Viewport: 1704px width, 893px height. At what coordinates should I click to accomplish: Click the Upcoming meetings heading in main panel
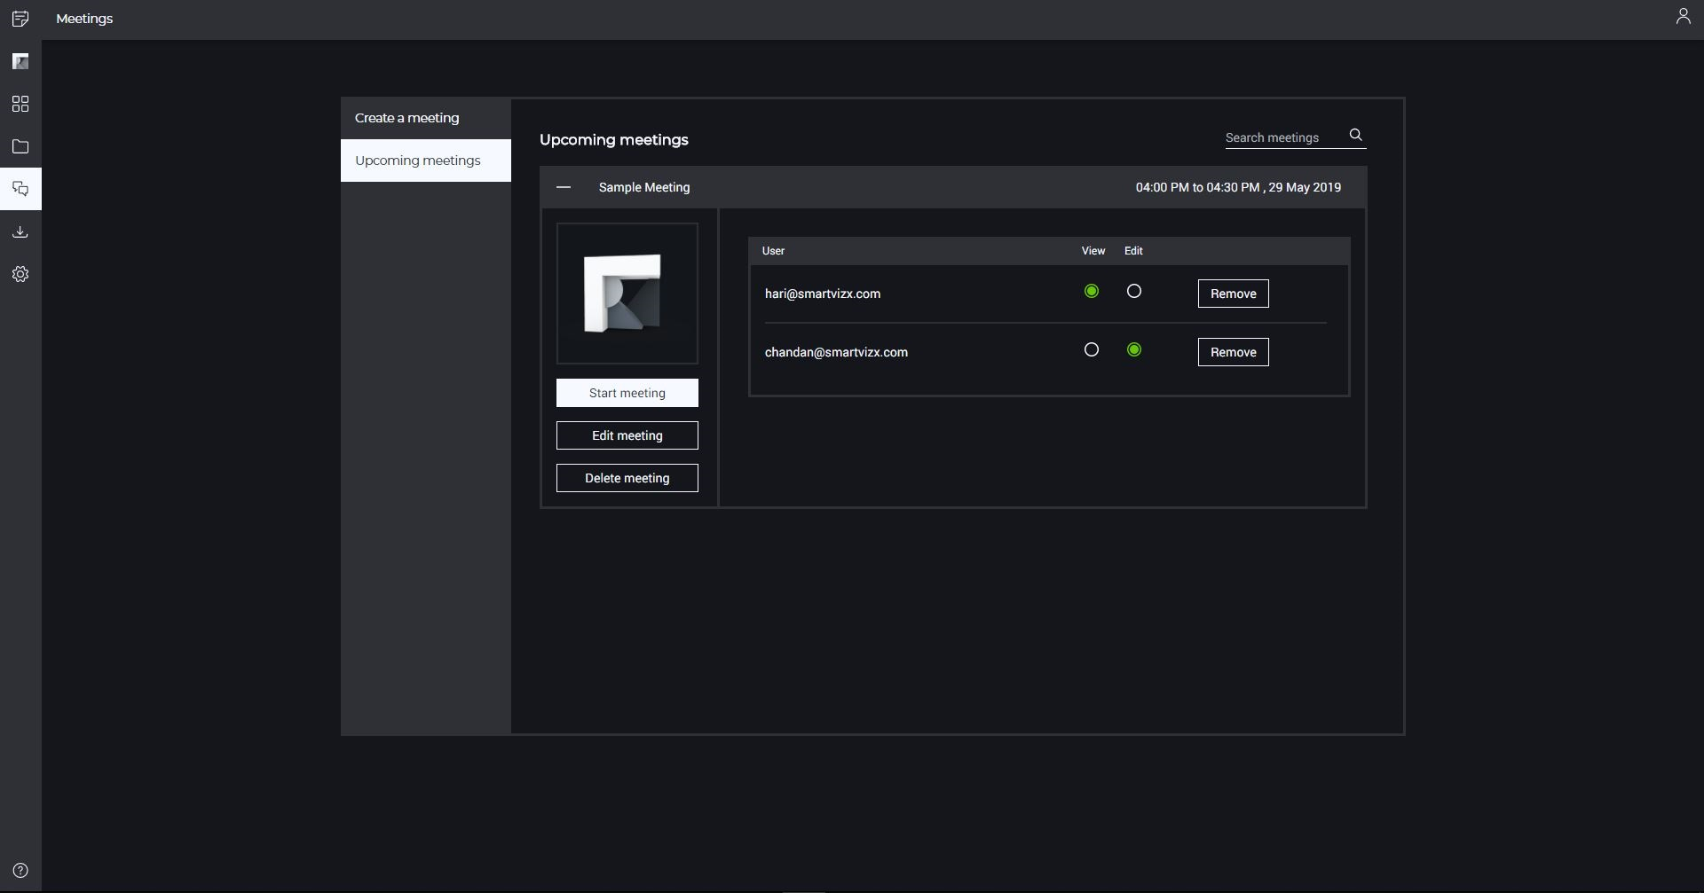click(614, 140)
